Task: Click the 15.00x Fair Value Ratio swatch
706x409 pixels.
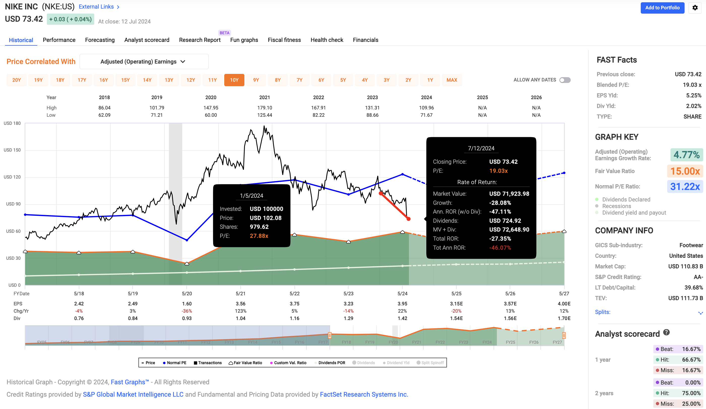Action: [685, 171]
